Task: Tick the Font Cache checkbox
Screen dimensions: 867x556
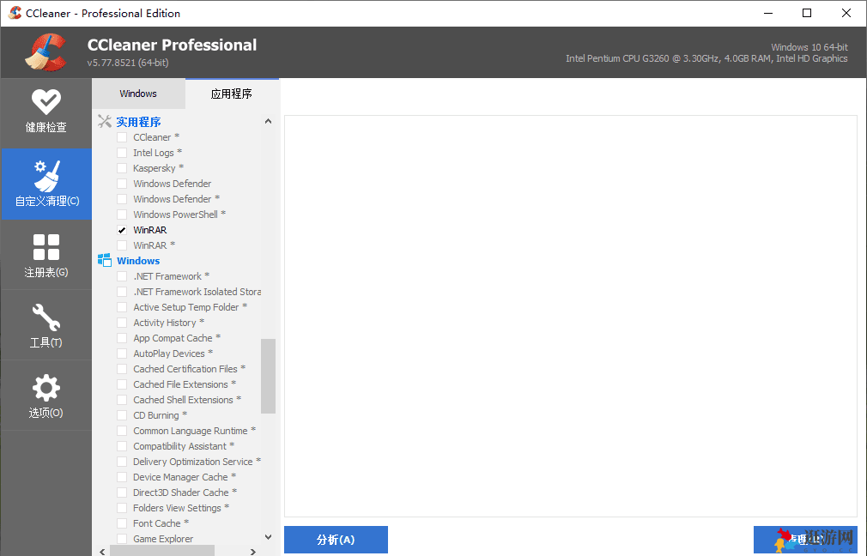Action: click(122, 523)
